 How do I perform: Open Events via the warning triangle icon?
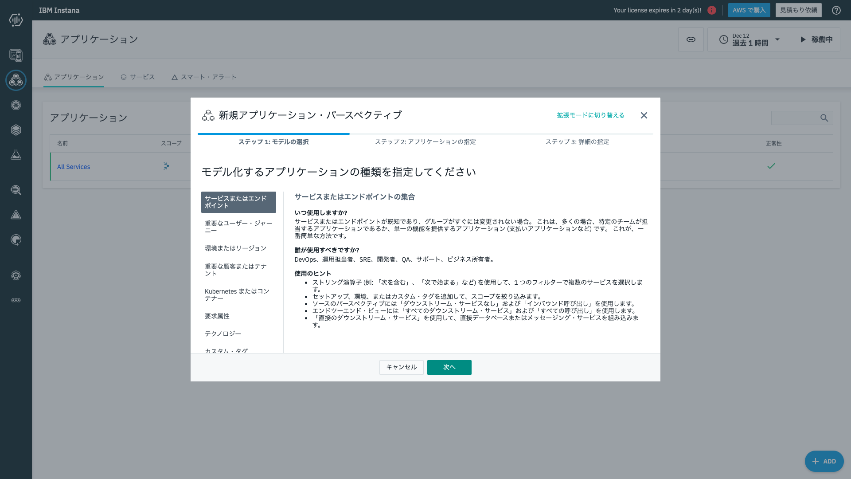coord(16,215)
